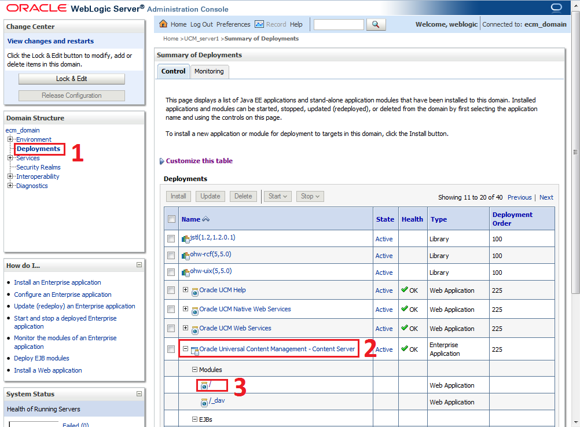The width and height of the screenshot is (580, 427).
Task: Open the Next page of deployments
Action: 546,197
